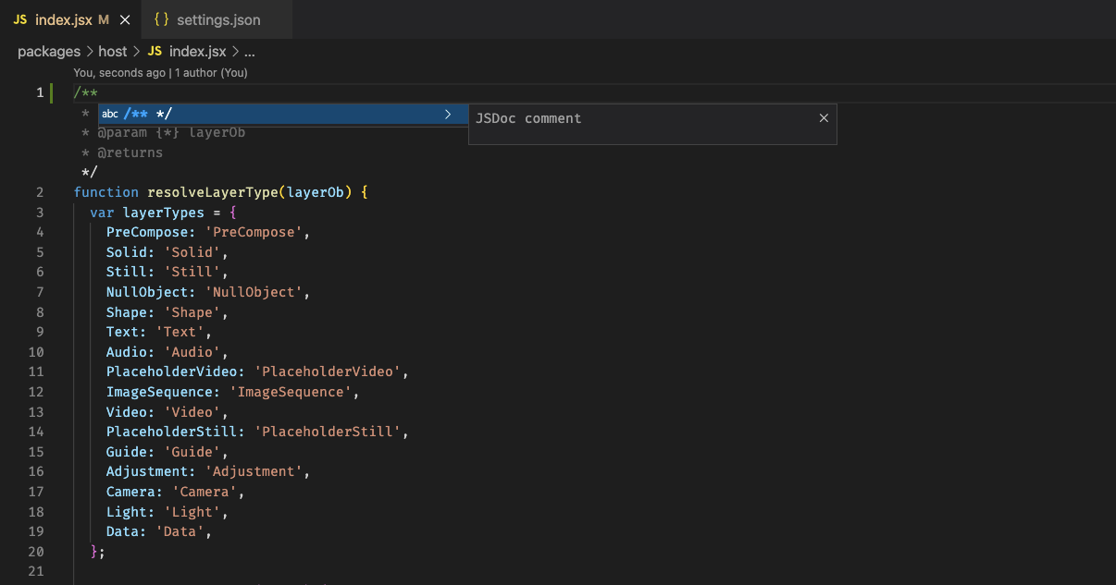Click the JS icon in the breadcrumb bar
Screen dimensions: 1116x585
pyautogui.click(x=156, y=51)
